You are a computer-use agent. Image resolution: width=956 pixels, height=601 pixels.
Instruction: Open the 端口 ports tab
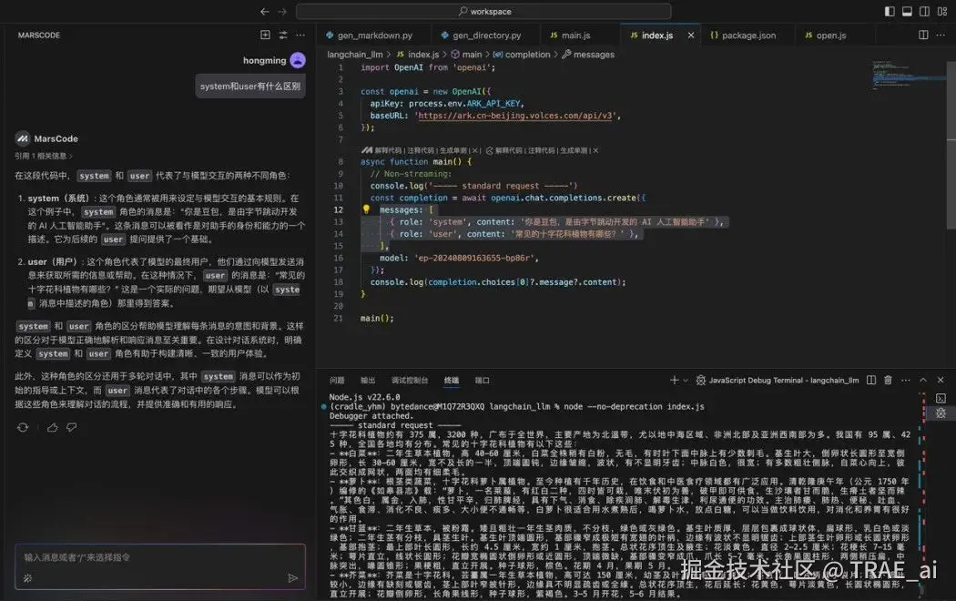coord(483,381)
